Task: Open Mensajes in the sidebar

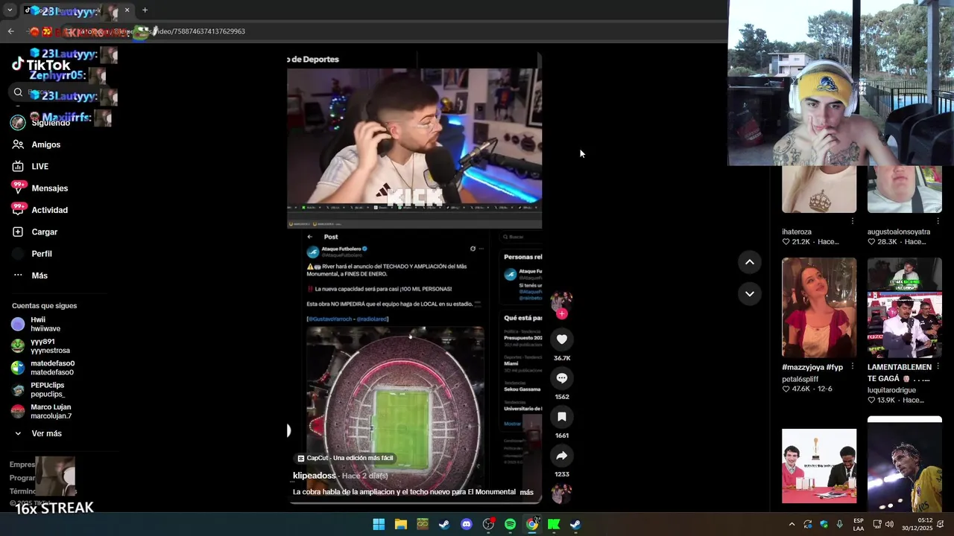Action: tap(40, 188)
